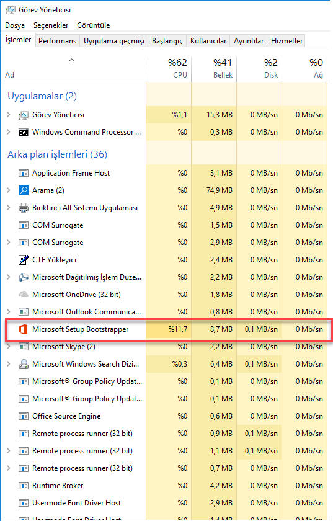
Task: Click the 15,3 MB memory value
Action: pyautogui.click(x=220, y=115)
